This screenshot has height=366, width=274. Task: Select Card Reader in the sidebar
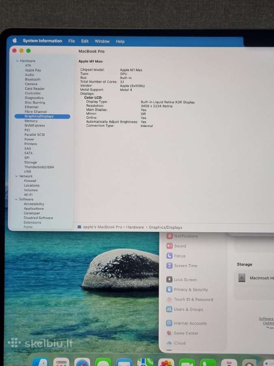coord(35,89)
